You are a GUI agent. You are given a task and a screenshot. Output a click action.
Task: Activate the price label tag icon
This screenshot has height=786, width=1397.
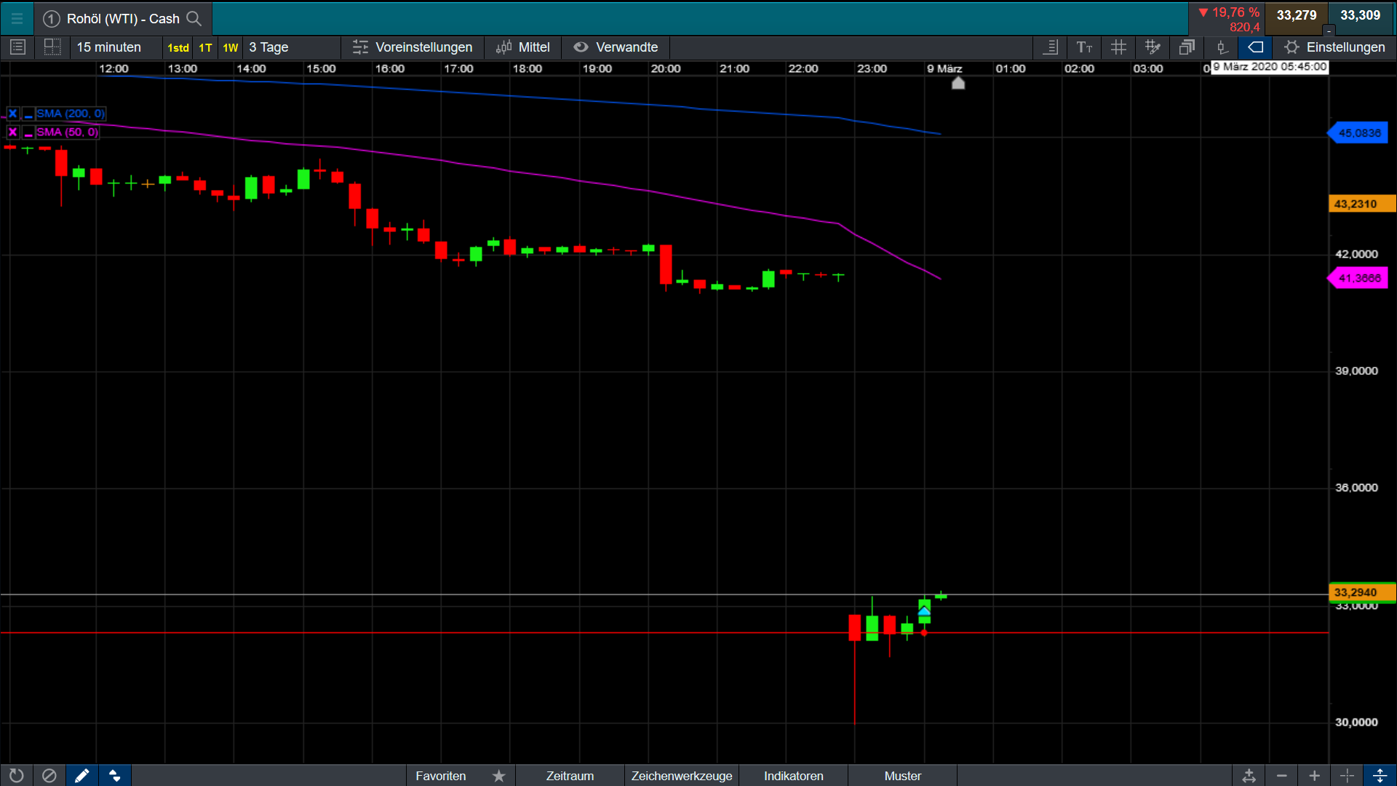(x=1255, y=47)
